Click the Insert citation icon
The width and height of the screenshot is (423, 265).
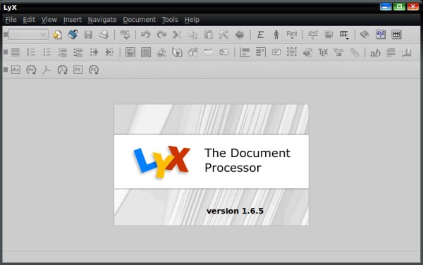(x=193, y=52)
